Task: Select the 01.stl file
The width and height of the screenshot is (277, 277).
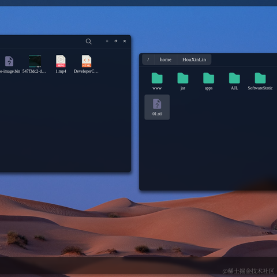Action: click(157, 107)
